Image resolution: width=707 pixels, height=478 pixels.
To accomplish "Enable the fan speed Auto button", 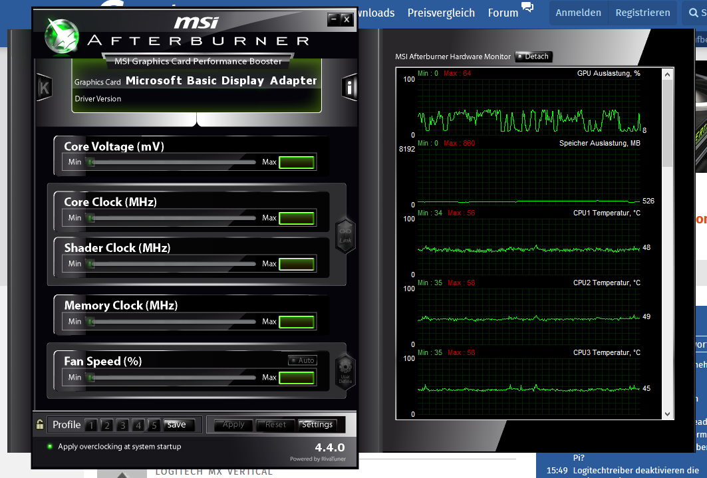I will (x=303, y=360).
